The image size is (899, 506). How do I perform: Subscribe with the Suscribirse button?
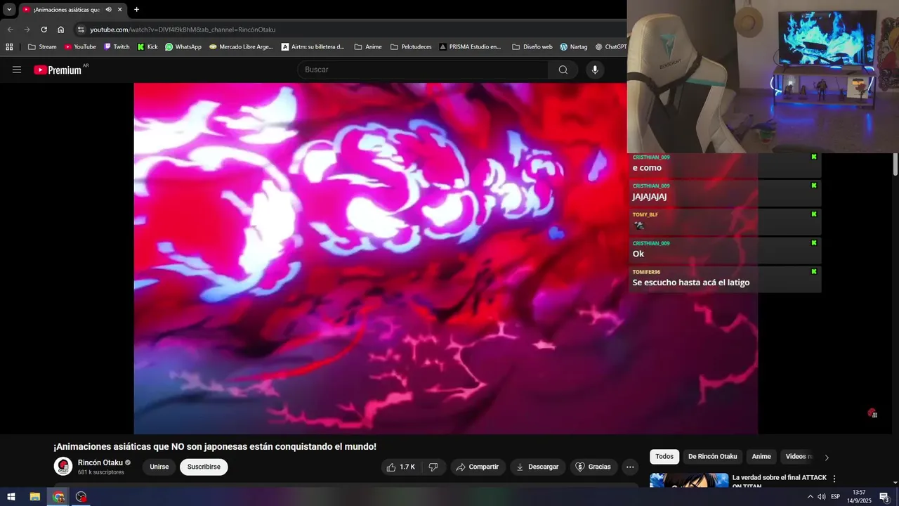(204, 467)
